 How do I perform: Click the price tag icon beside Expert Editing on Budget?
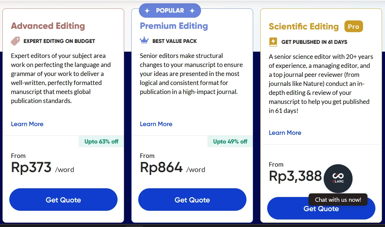[x=15, y=41]
